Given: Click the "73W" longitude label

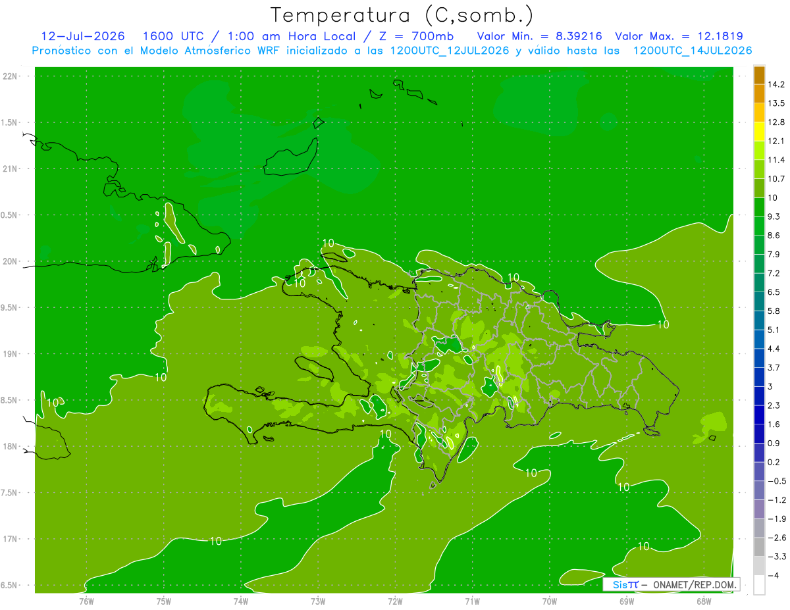Looking at the screenshot, I should coord(318,601).
